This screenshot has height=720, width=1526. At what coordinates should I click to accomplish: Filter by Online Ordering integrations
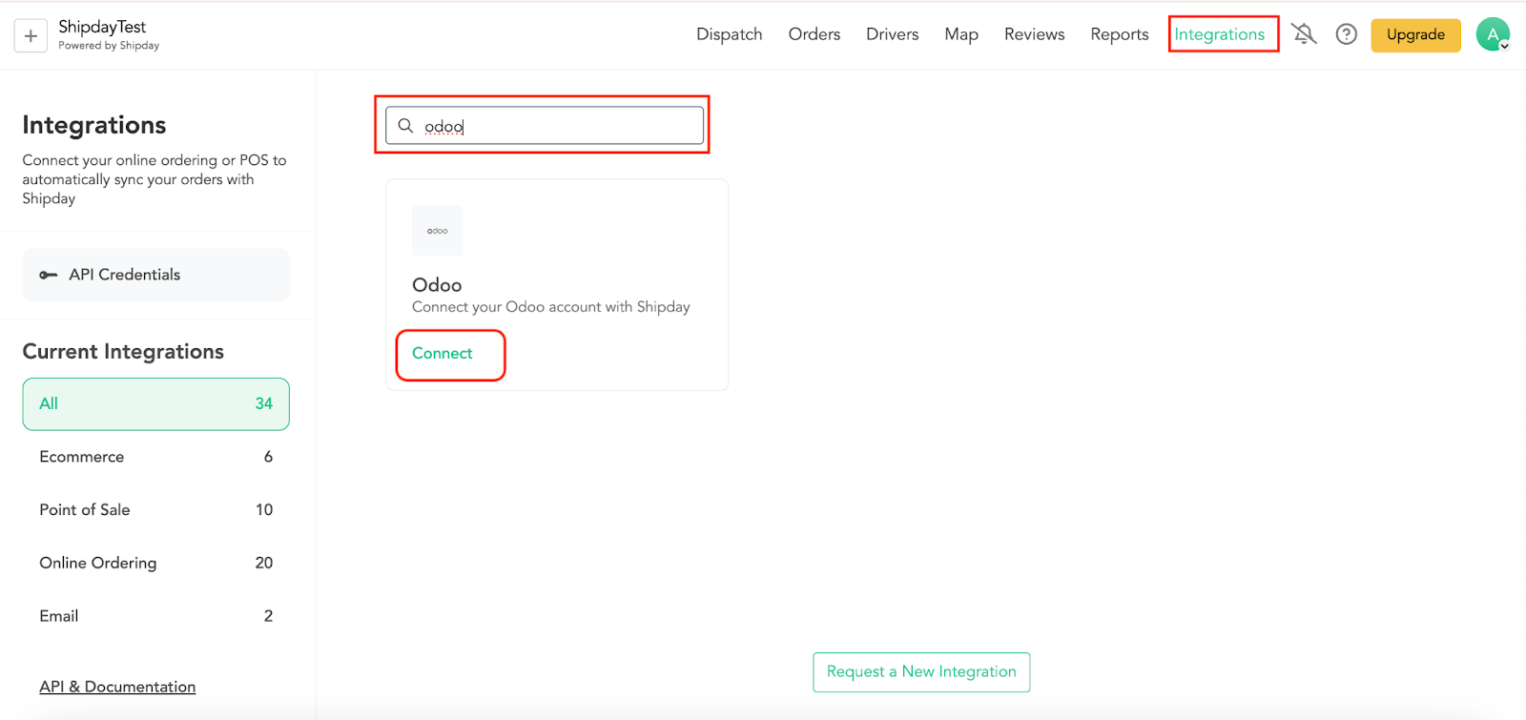155,563
